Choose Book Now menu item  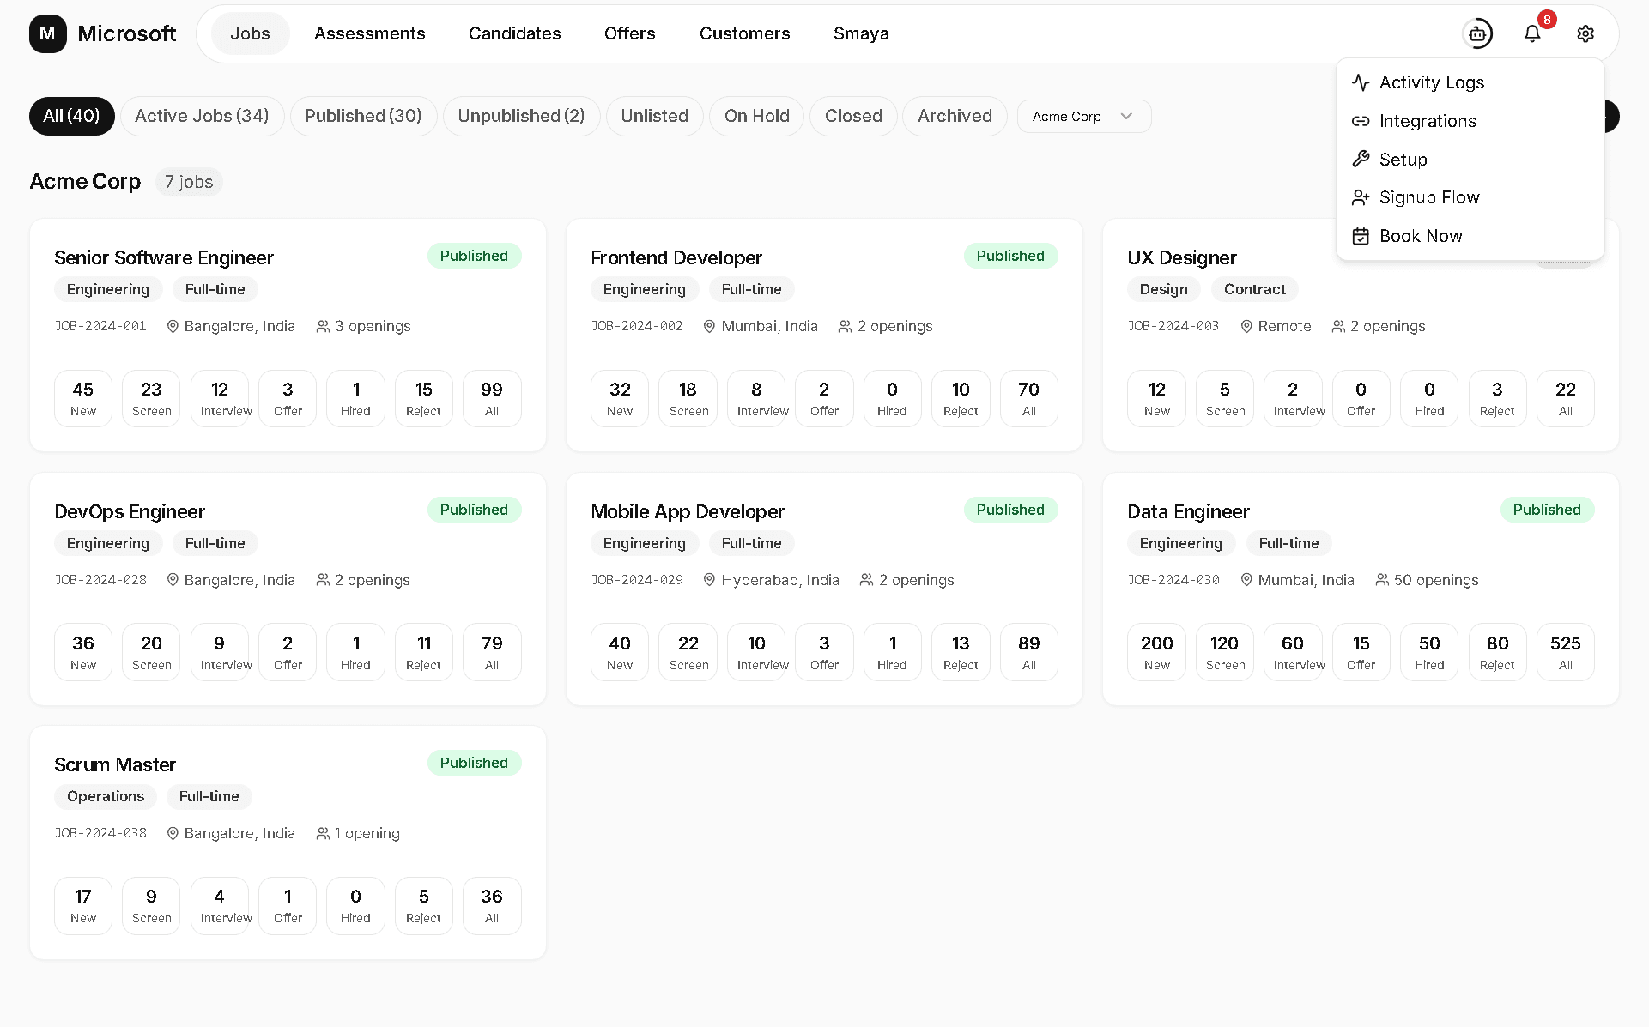[1470, 236]
